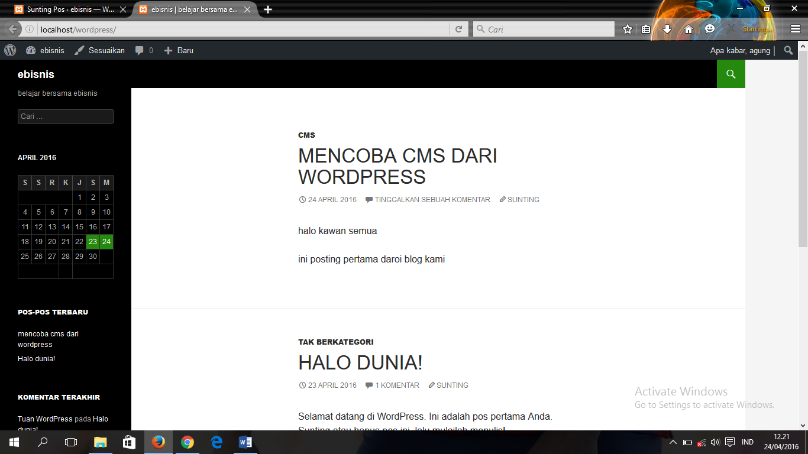Open the Action Center notifications icon

(730, 442)
